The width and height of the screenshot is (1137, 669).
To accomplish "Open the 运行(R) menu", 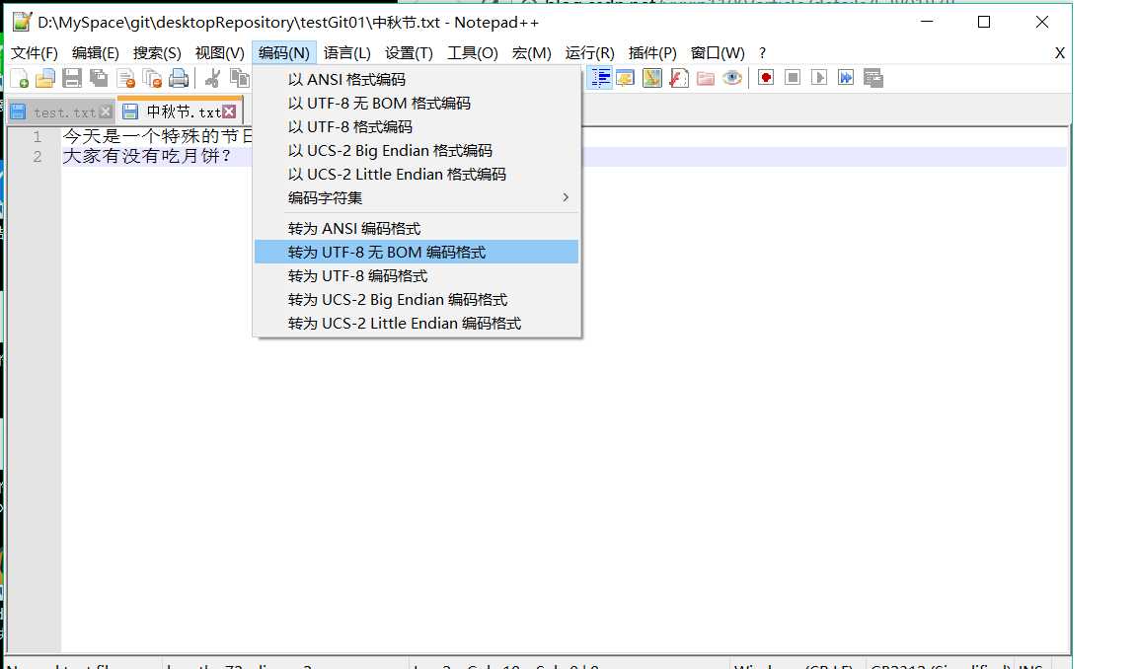I will click(x=589, y=53).
